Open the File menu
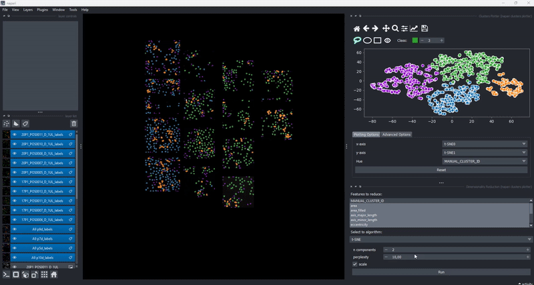This screenshot has height=285, width=534. tap(5, 10)
